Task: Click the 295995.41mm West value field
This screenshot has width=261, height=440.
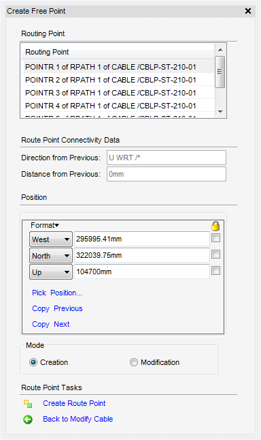Action: 142,239
